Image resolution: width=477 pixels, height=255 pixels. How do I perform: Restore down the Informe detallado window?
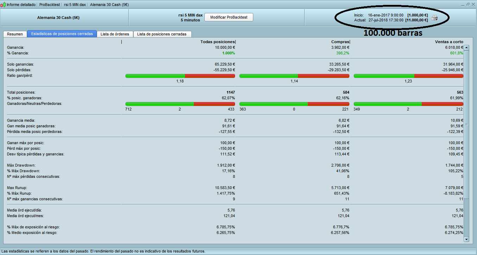tap(468, 5)
